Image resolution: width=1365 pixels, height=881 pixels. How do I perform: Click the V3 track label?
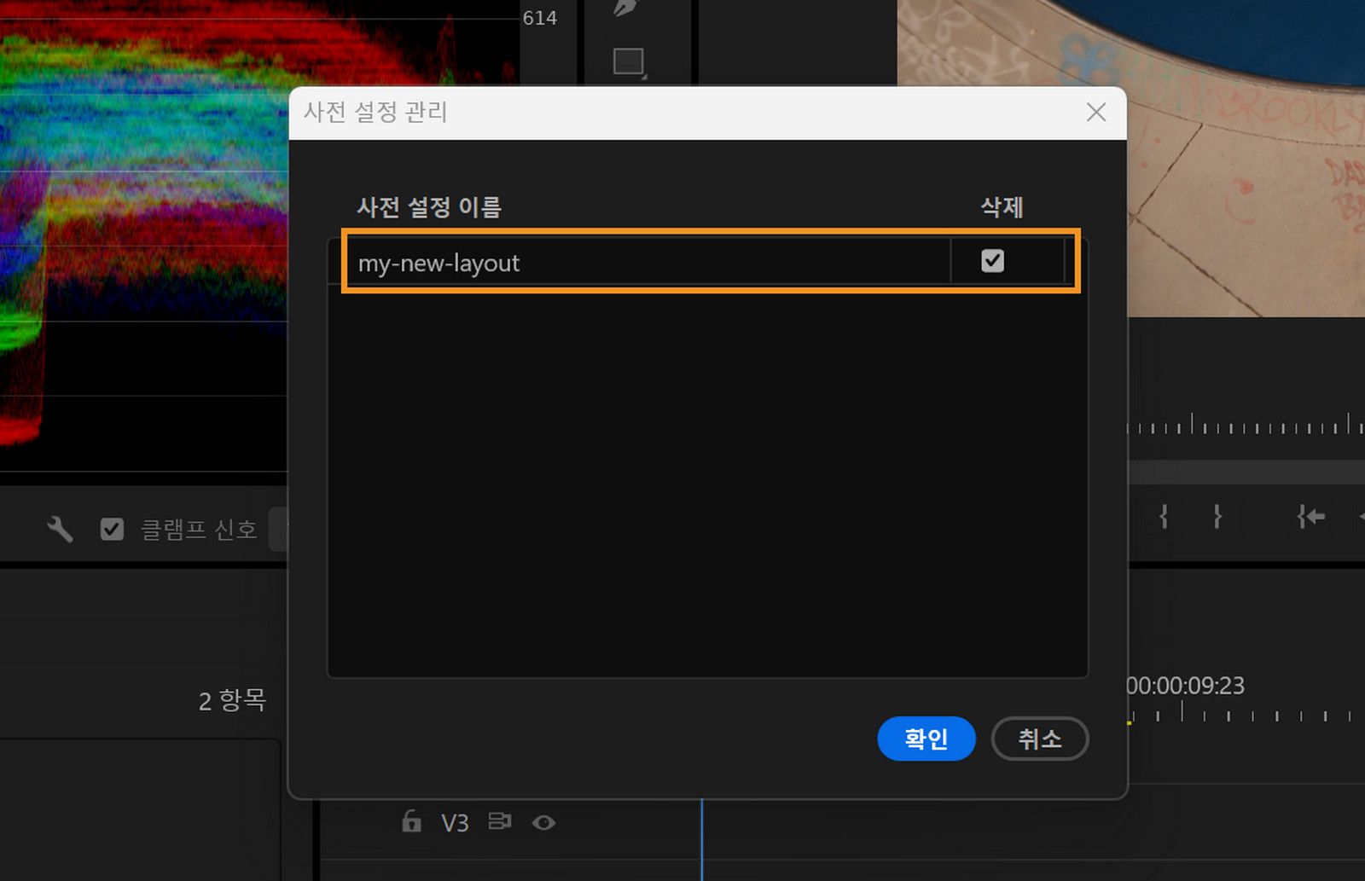[456, 822]
